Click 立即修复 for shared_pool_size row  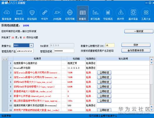[104, 96]
